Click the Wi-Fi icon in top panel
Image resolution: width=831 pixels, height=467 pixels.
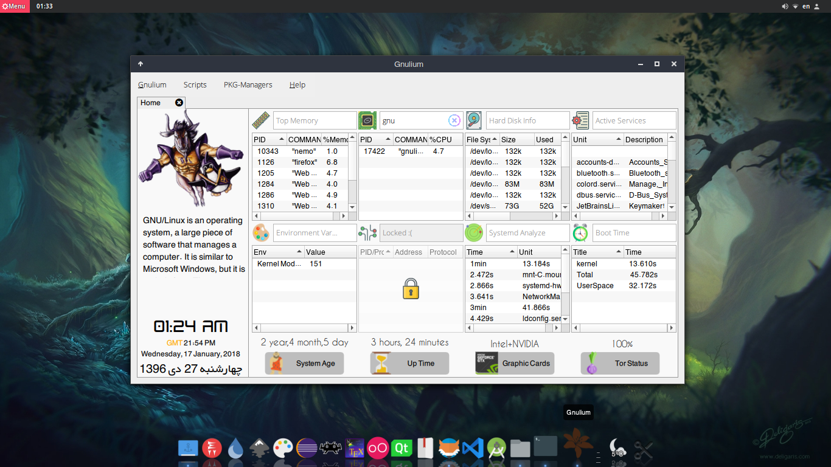(x=795, y=6)
